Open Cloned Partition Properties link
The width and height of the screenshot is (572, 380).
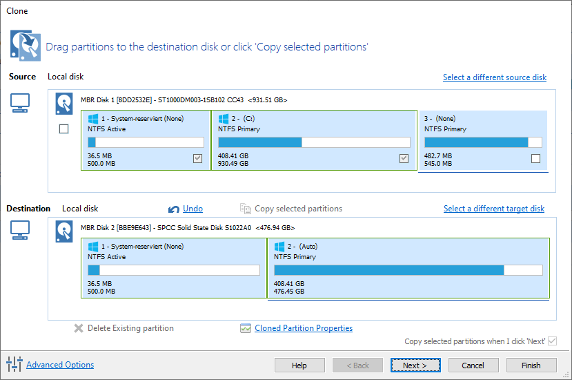pyautogui.click(x=304, y=328)
